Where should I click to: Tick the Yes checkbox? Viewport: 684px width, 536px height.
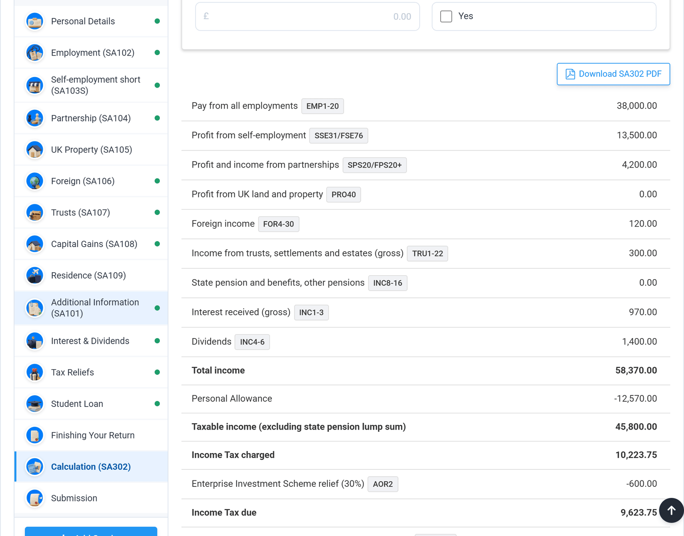[446, 16]
